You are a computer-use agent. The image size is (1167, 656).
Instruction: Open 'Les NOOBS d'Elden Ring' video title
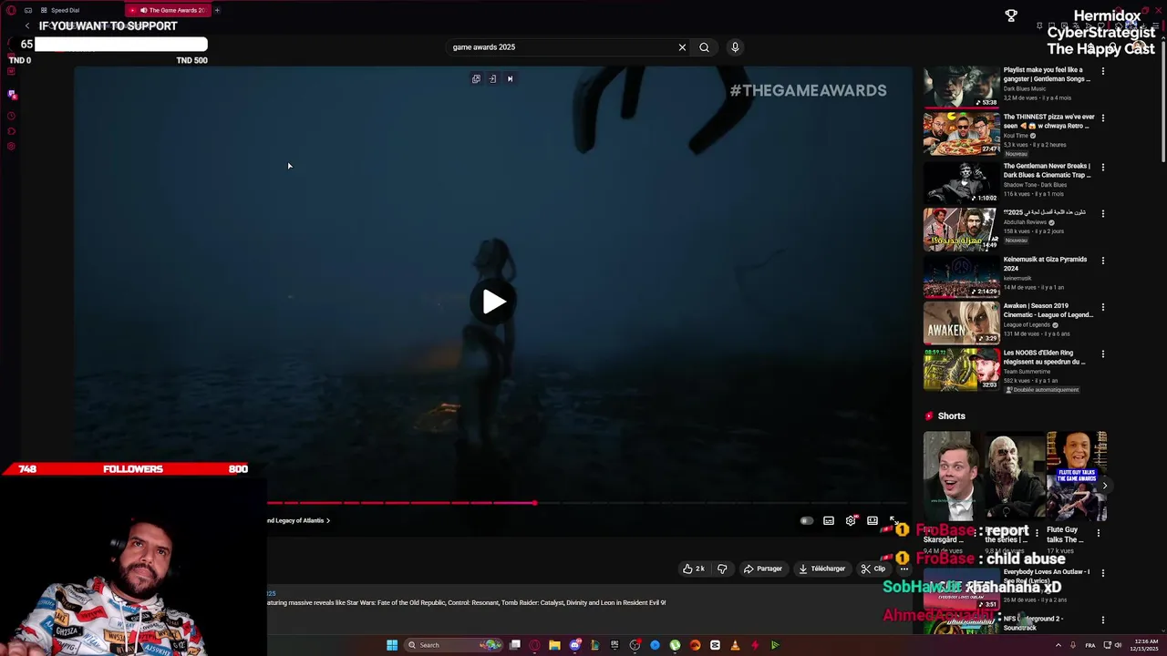click(1044, 357)
